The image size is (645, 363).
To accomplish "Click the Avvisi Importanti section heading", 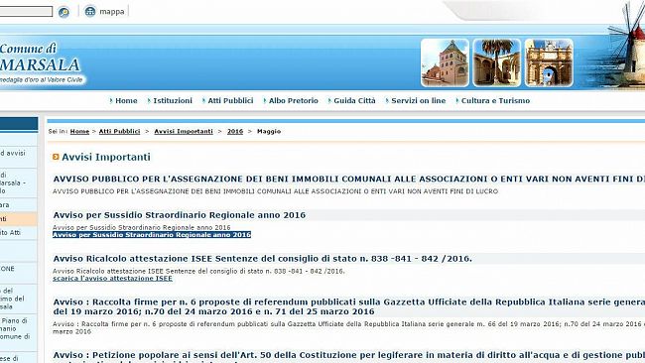I will click(106, 157).
